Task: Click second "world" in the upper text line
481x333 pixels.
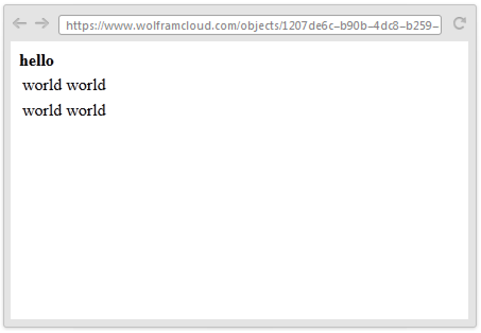Action: click(x=86, y=85)
